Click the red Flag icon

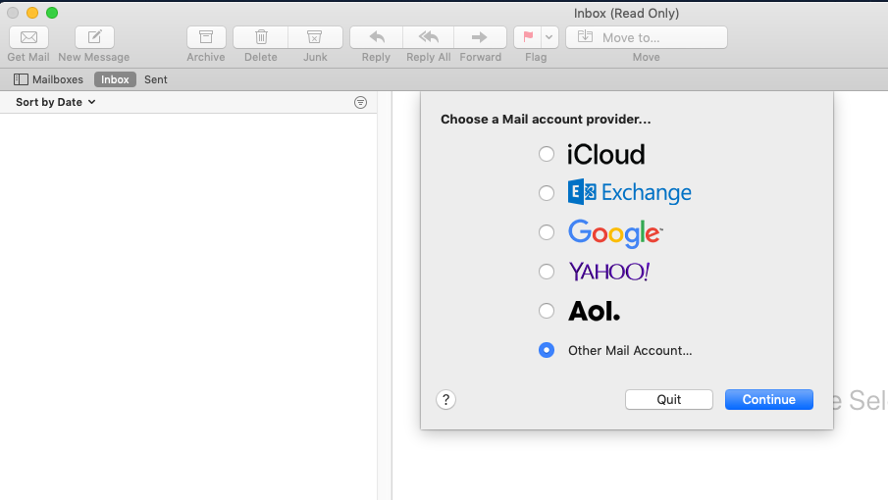[528, 37]
